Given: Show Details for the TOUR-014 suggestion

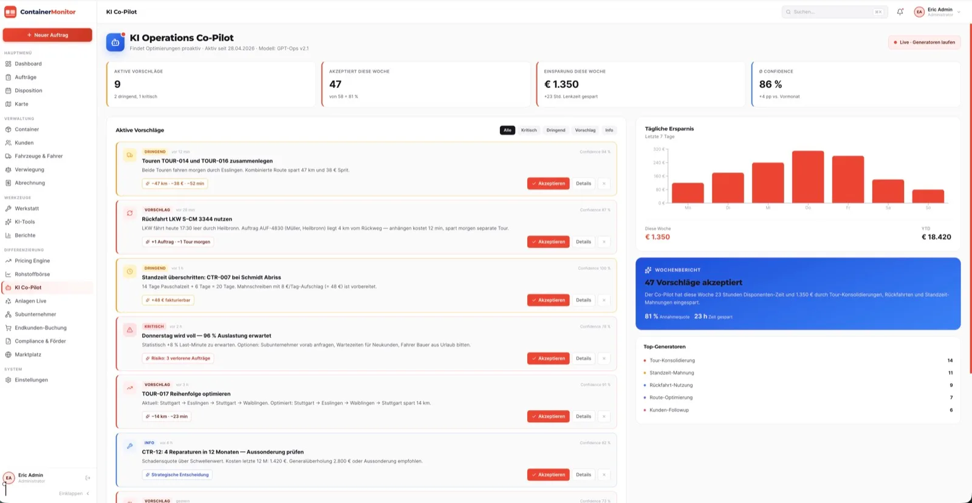Looking at the screenshot, I should (x=584, y=183).
